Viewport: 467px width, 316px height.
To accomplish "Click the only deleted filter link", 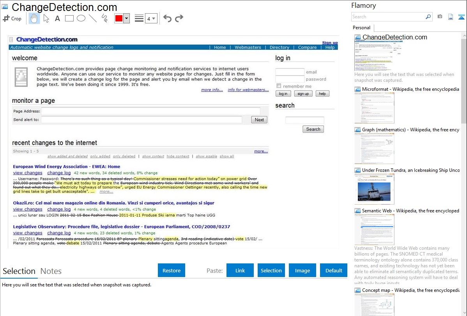I will click(x=124, y=156).
